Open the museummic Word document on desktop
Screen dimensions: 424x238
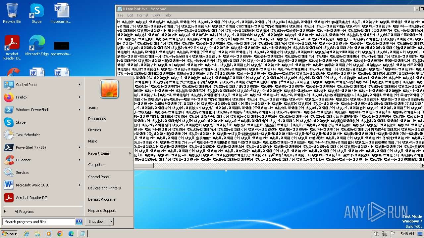pos(62,13)
